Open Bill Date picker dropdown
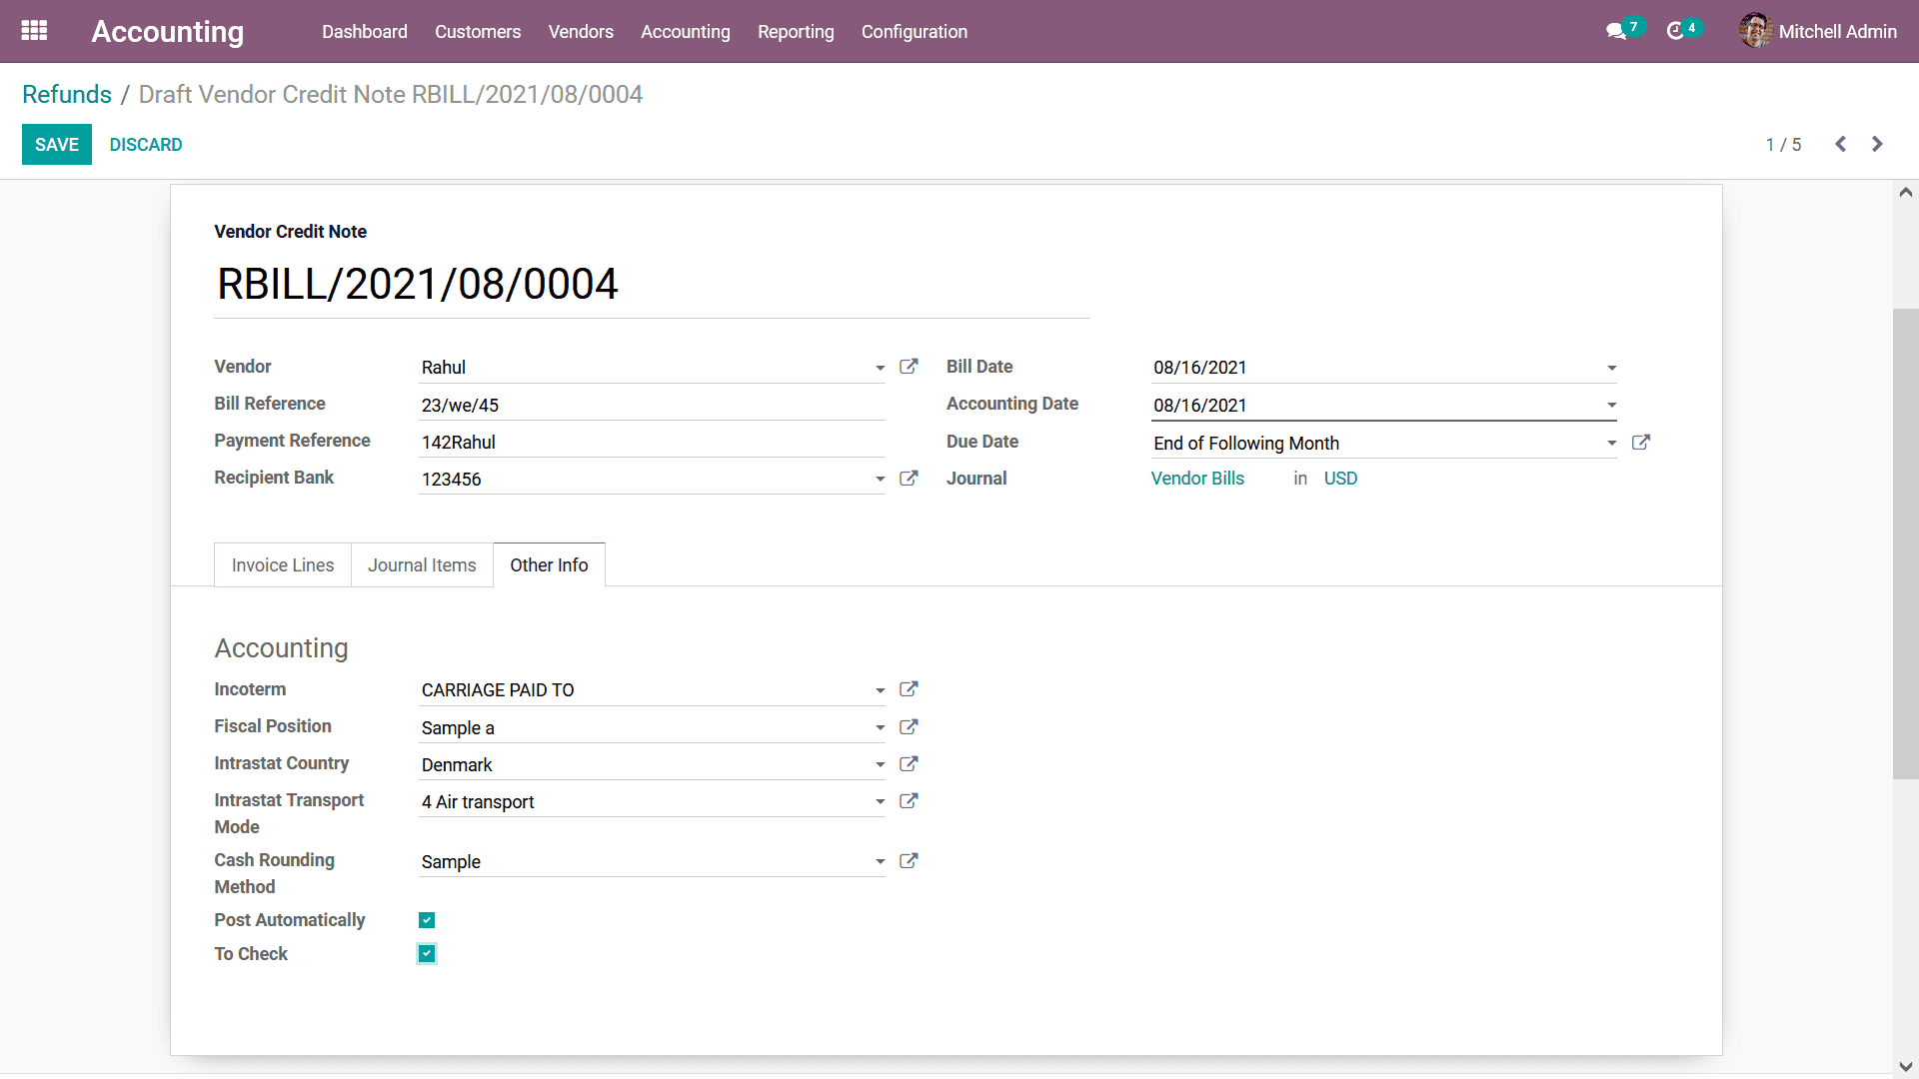 coord(1611,368)
